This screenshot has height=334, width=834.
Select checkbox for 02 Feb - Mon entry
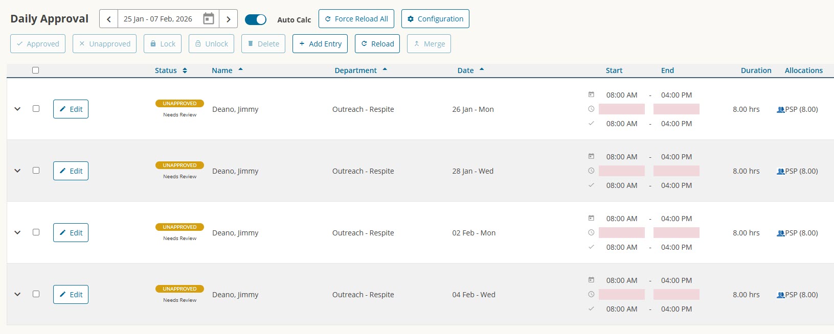pos(36,232)
